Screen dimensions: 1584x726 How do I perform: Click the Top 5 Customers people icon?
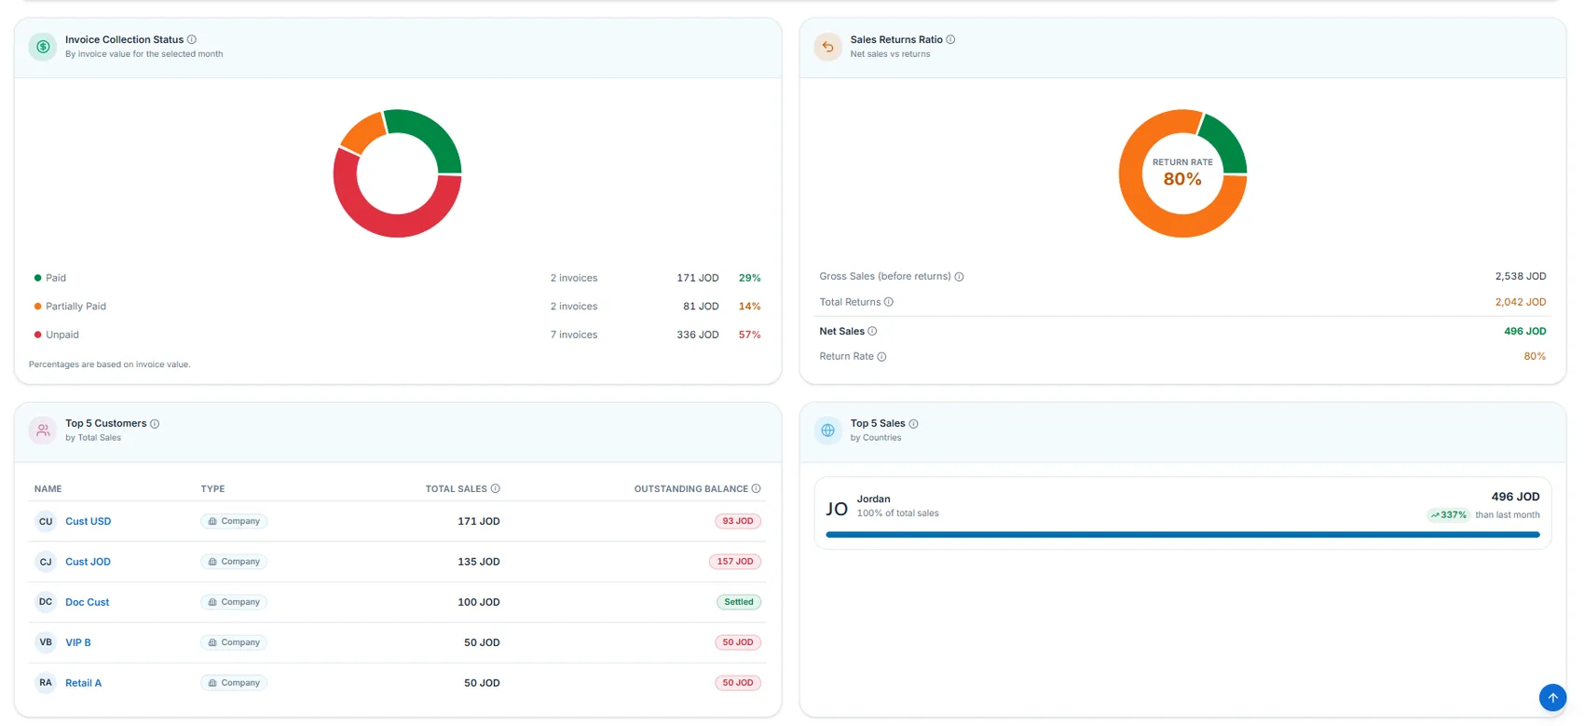point(43,431)
